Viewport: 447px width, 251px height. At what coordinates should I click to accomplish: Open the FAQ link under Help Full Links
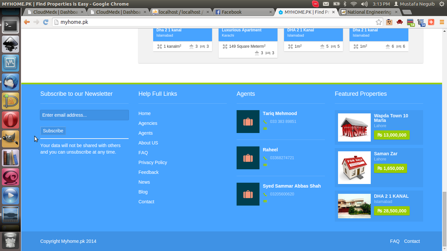(143, 153)
